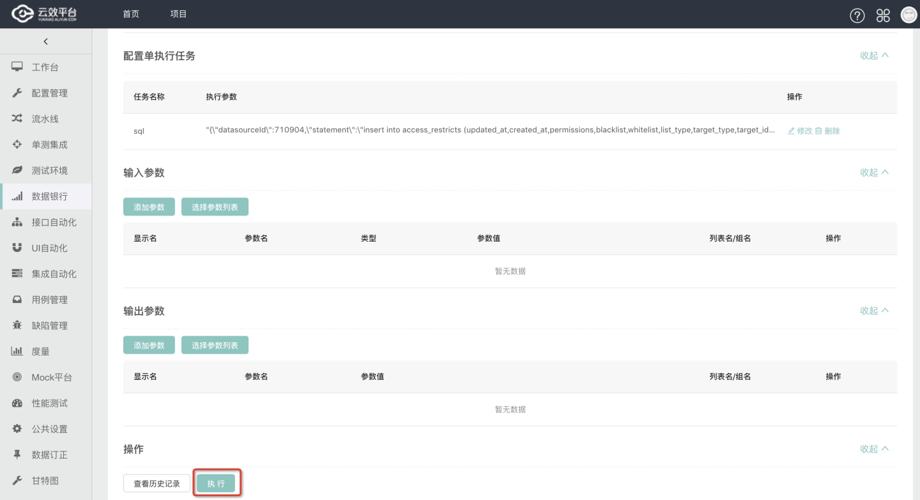
Task: Select 数据银行 in the sidebar
Action: pos(46,196)
